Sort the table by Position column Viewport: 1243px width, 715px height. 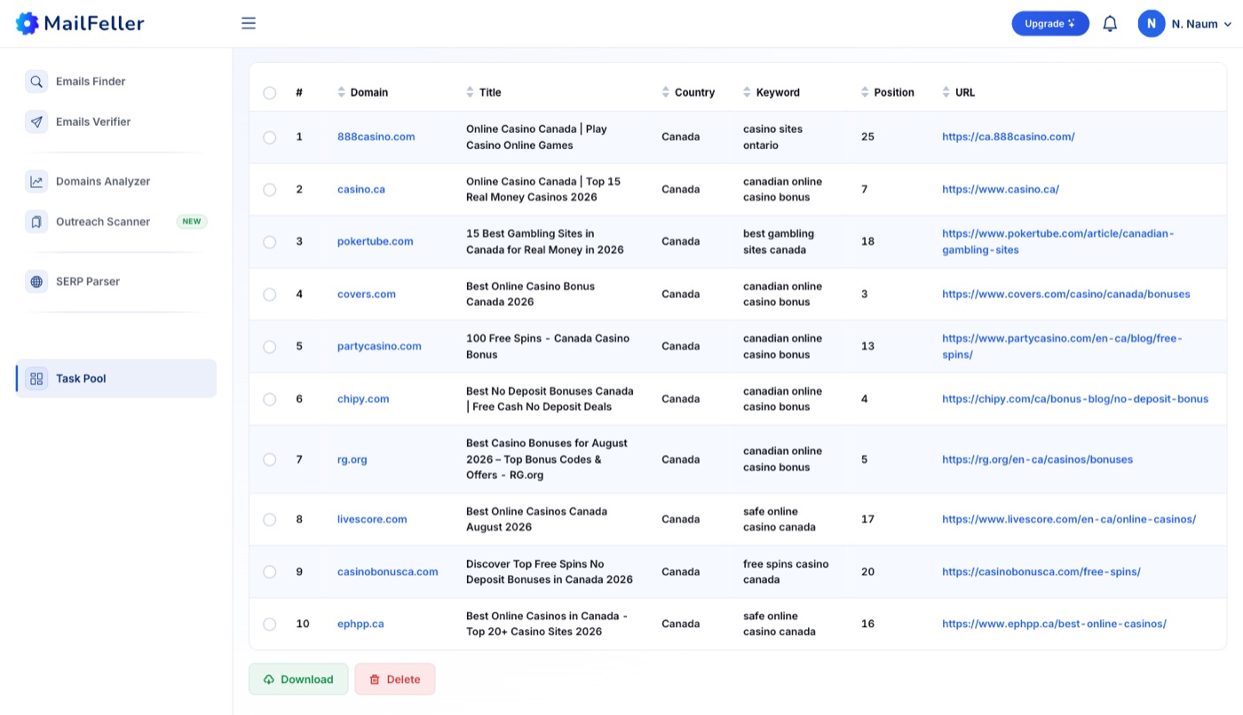click(888, 92)
